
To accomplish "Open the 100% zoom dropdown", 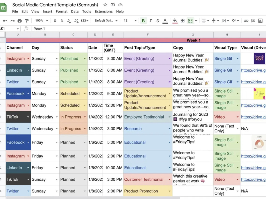I will click(41, 21).
